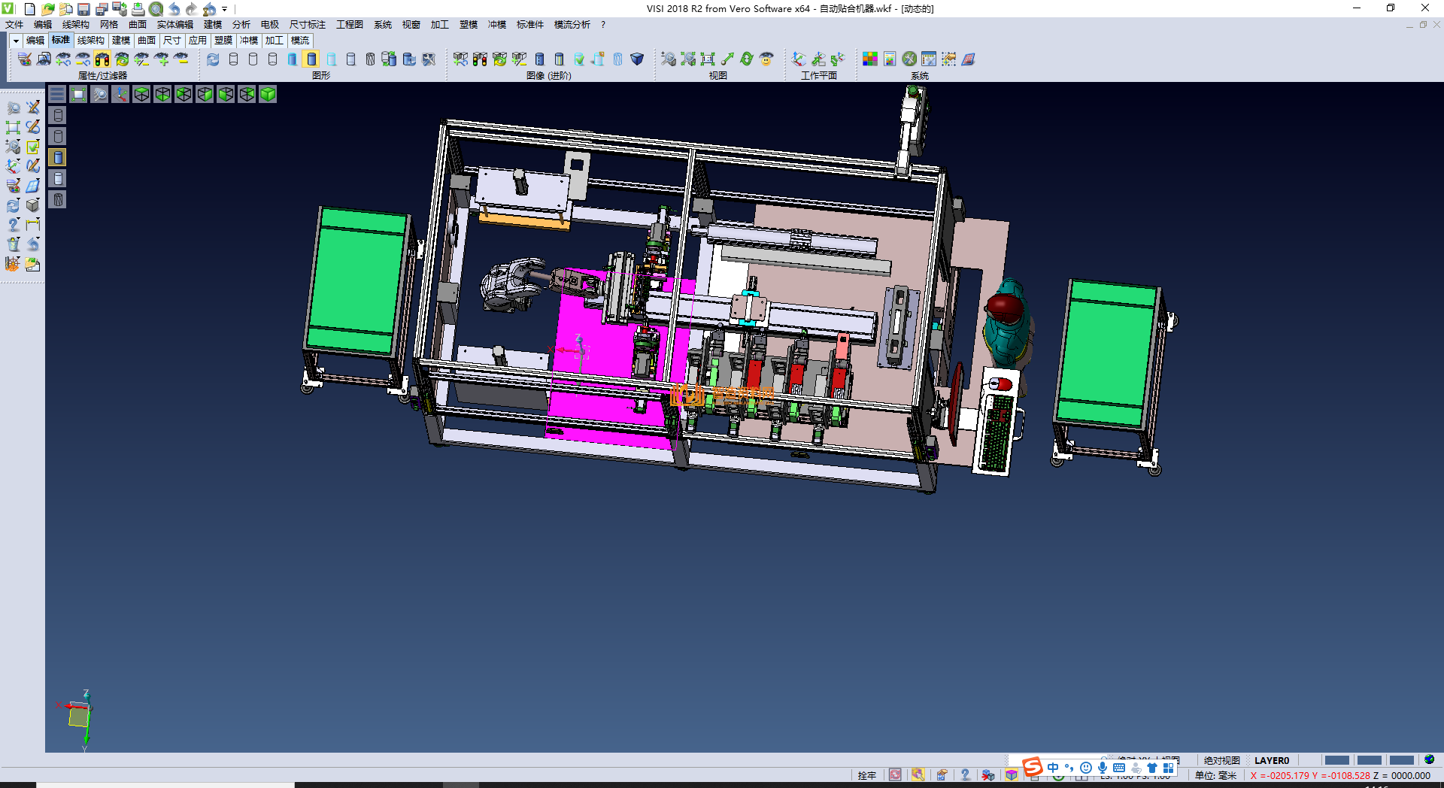Open the 实体编辑 menu

[x=174, y=25]
